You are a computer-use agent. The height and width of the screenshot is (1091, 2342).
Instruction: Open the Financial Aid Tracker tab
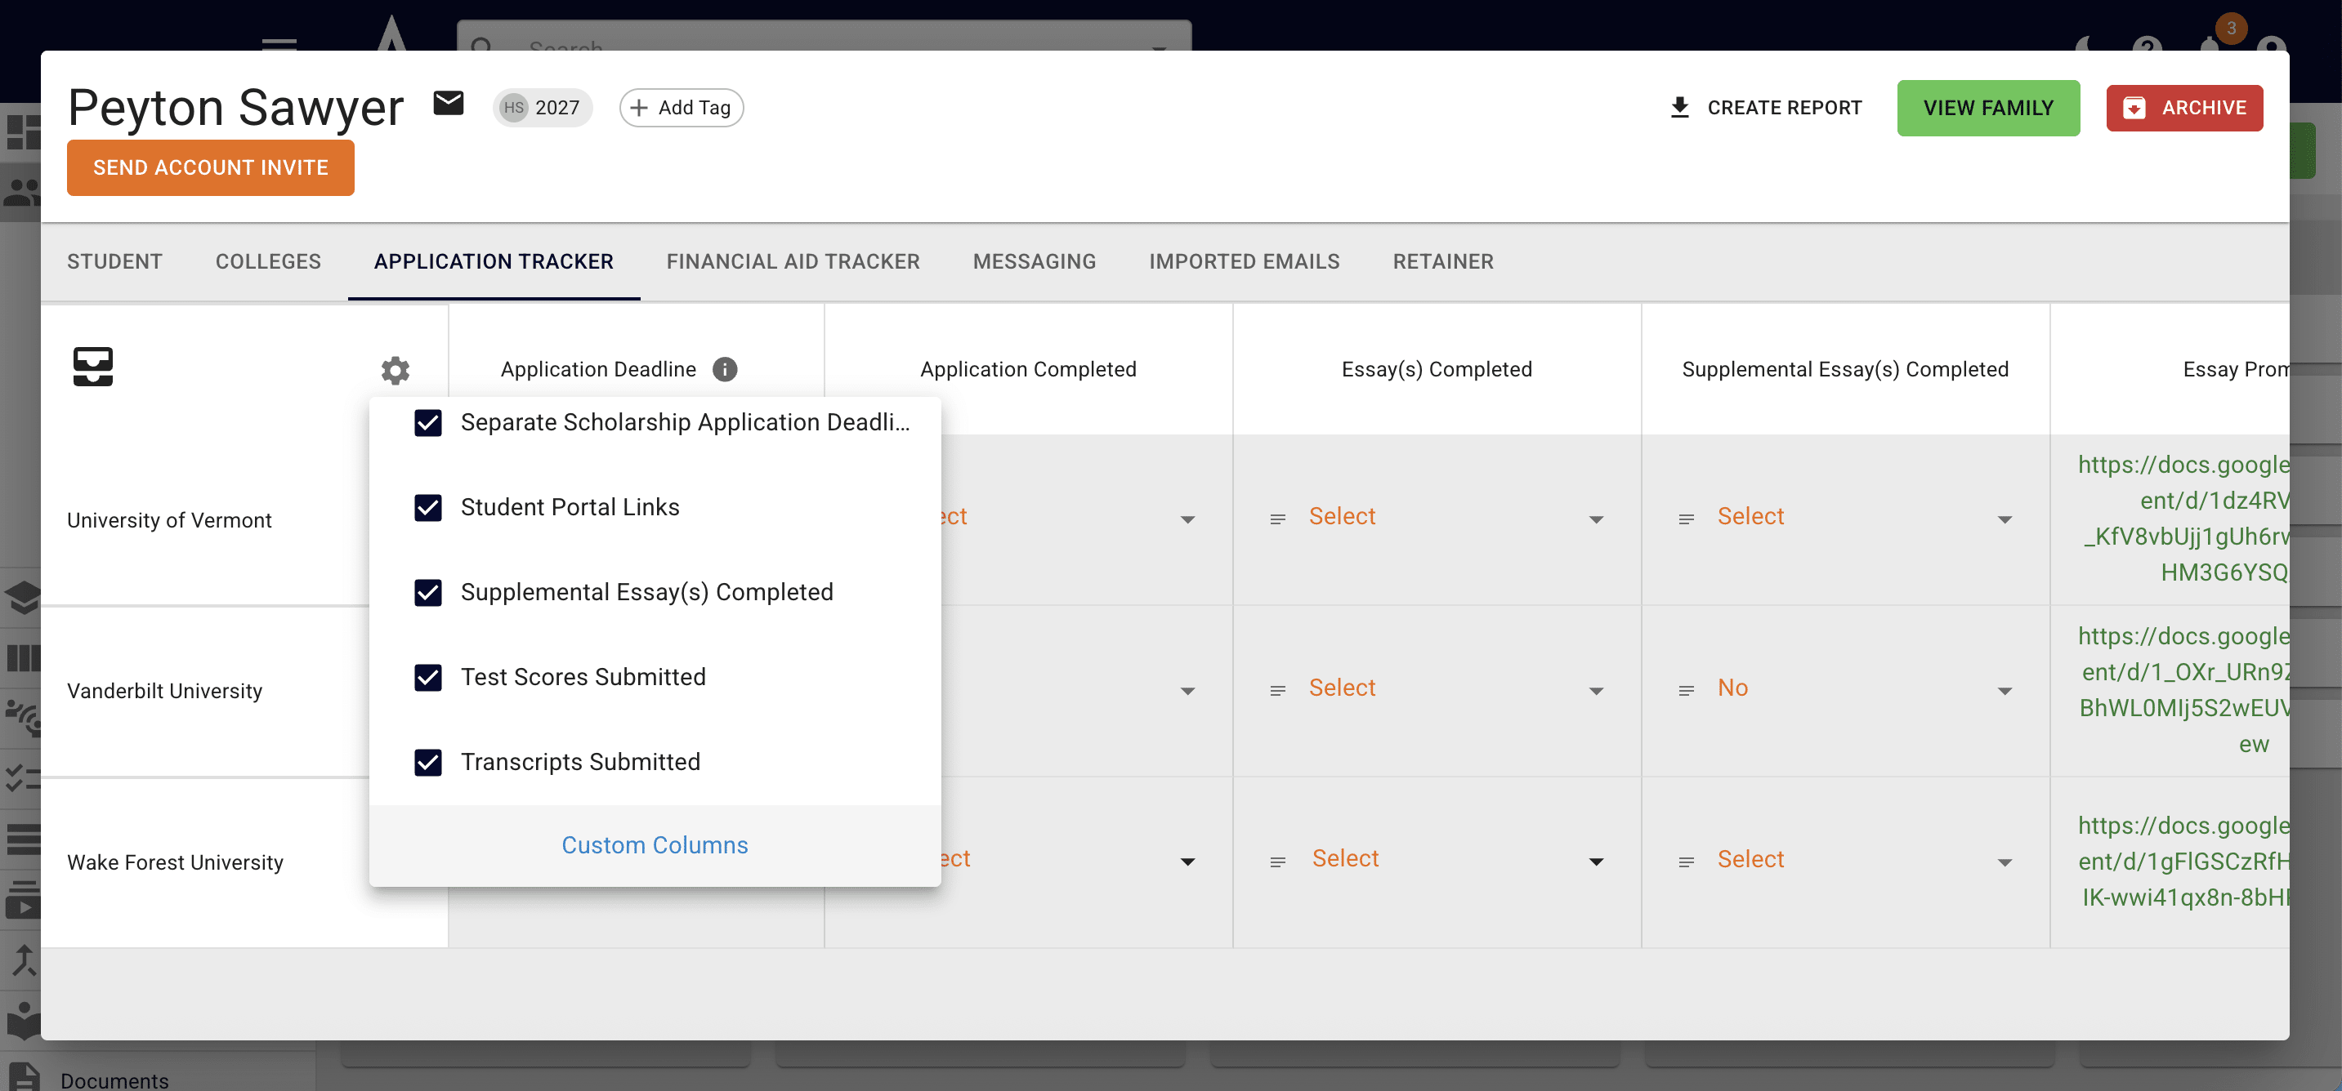[x=793, y=261]
